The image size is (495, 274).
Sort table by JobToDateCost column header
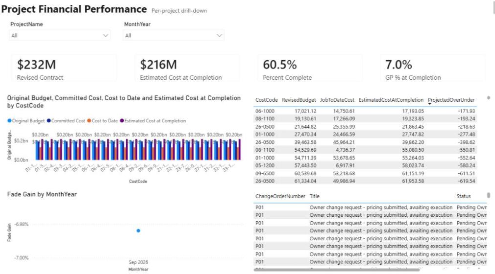(x=337, y=100)
